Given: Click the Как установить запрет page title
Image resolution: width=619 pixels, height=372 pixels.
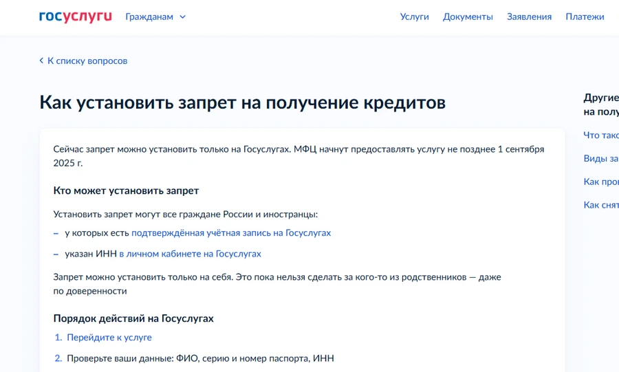Looking at the screenshot, I should coord(242,102).
